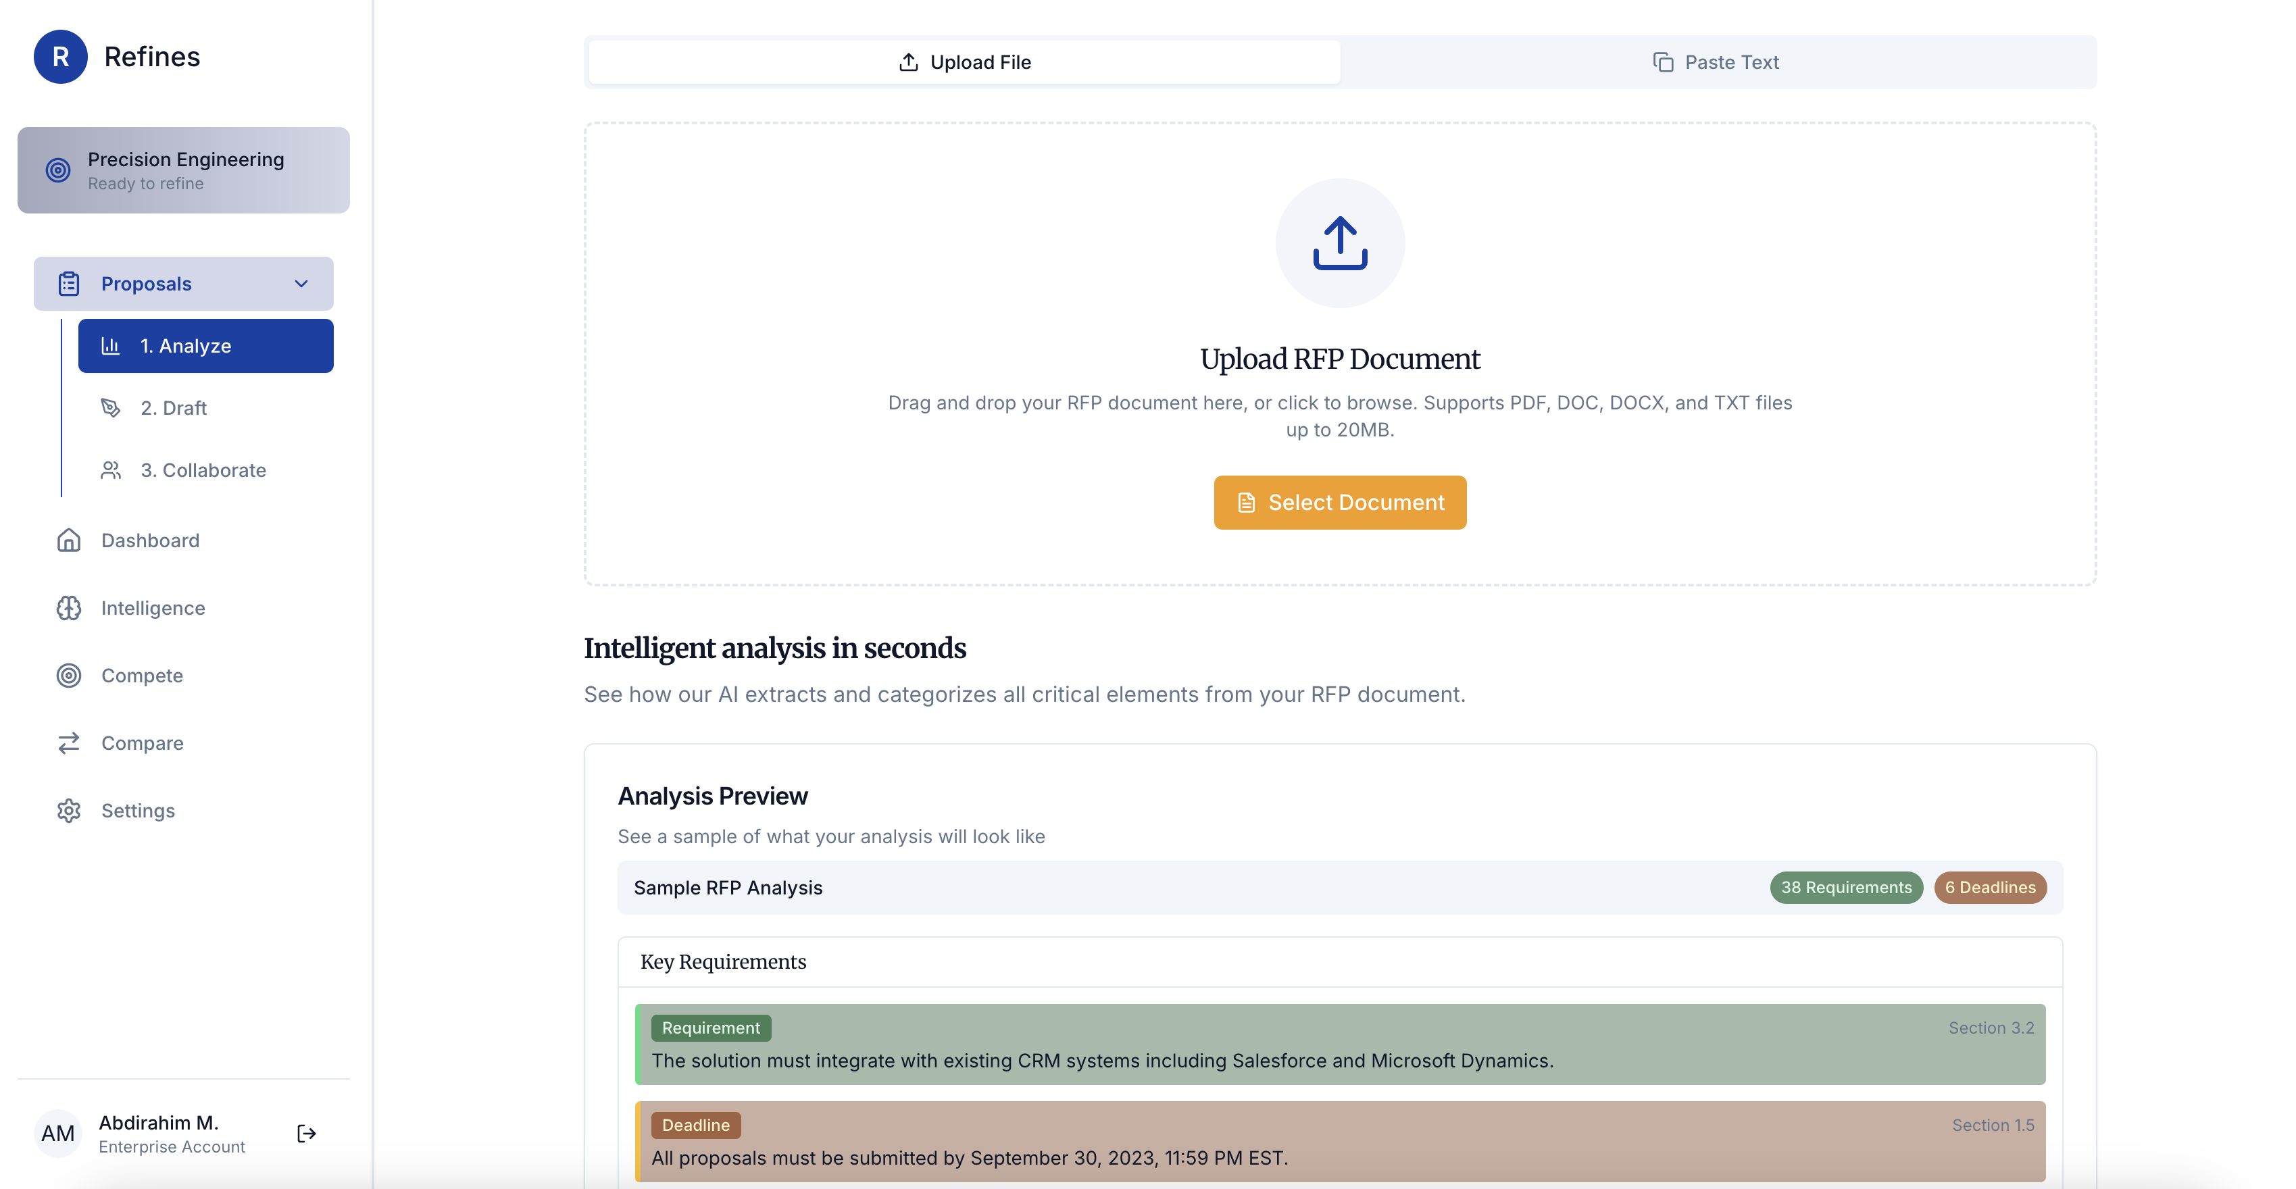Go to the 1. Analyze step
This screenshot has height=1189, width=2296.
[x=205, y=346]
